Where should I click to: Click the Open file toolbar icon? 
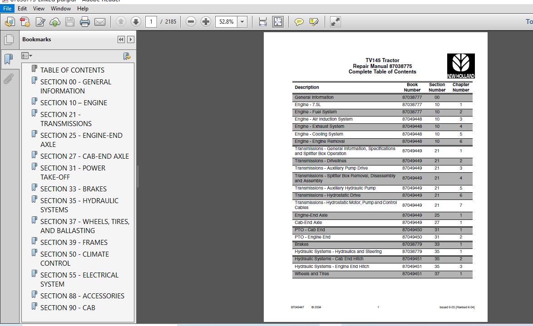[10, 22]
